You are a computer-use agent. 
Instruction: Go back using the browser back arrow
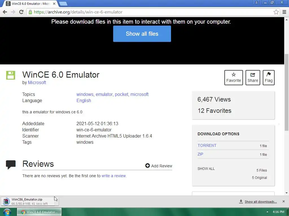[5, 12]
